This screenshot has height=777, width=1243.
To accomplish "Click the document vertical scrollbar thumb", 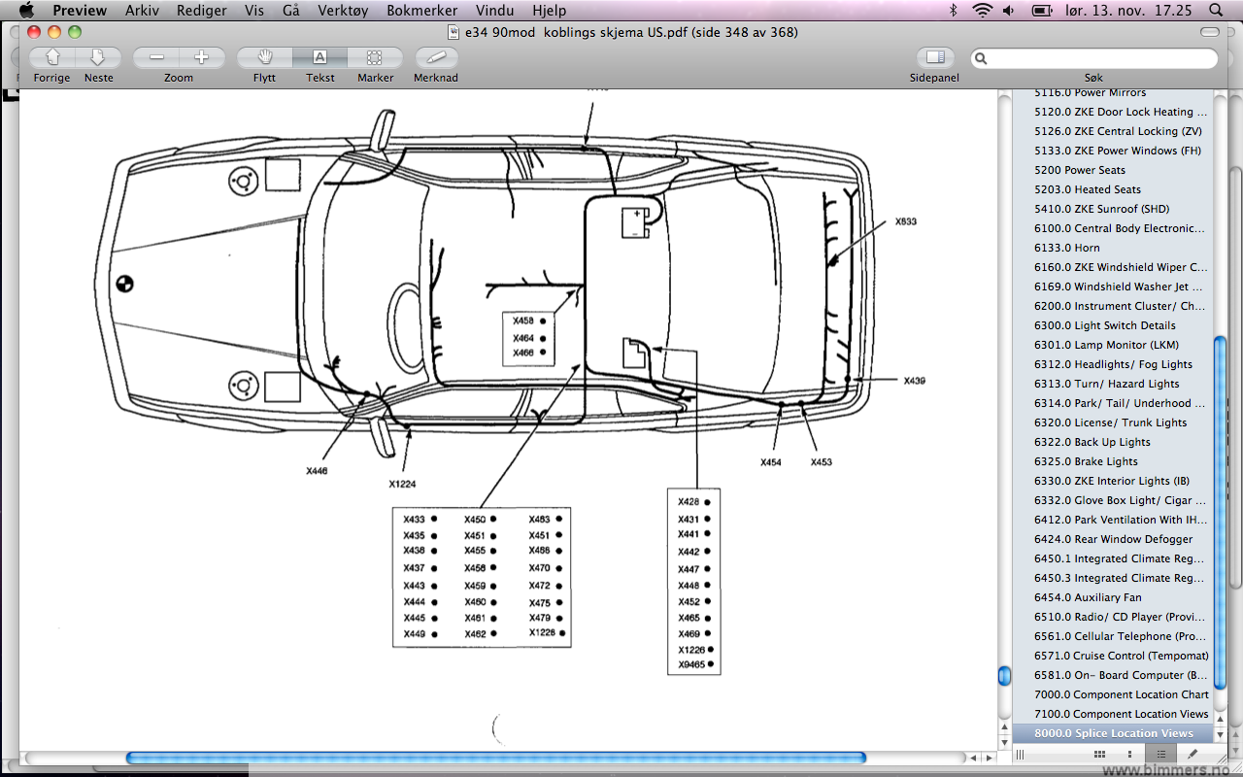I will click(x=1005, y=675).
